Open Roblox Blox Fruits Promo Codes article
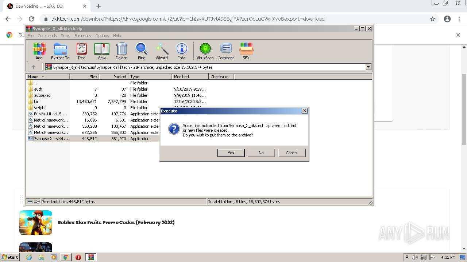Screen dimensions: 467x262 tap(116, 222)
